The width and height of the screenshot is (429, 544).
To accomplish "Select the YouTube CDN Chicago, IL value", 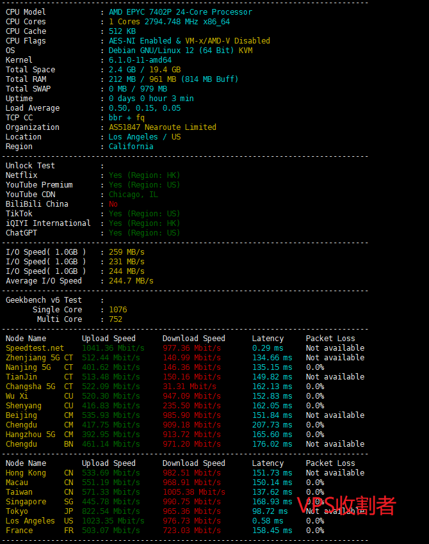I will click(x=133, y=195).
